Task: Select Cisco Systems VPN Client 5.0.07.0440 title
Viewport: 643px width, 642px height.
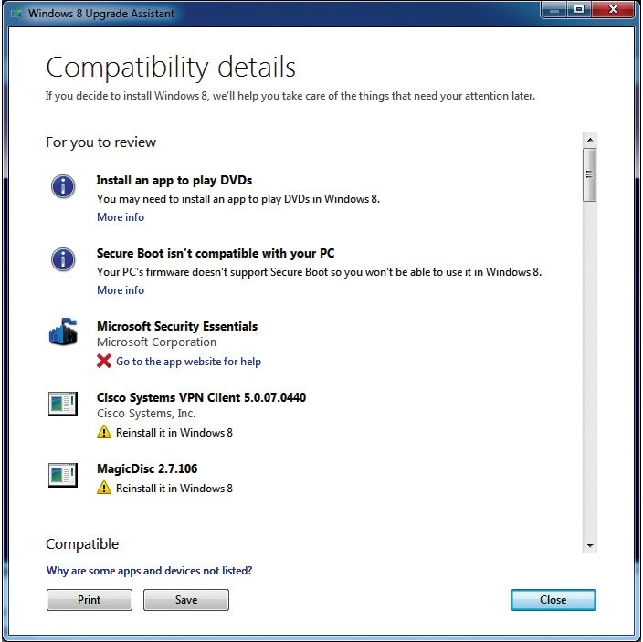Action: pos(201,397)
